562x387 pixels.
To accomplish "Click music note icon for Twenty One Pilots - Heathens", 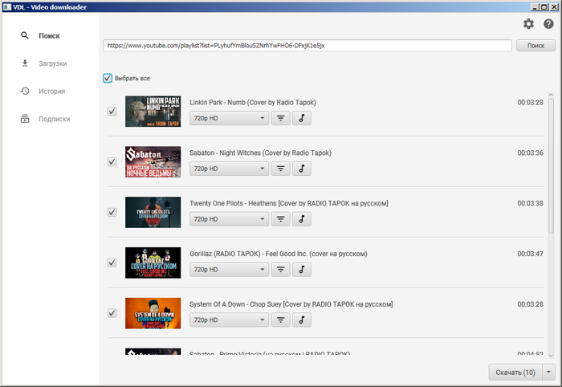I will pos(302,219).
